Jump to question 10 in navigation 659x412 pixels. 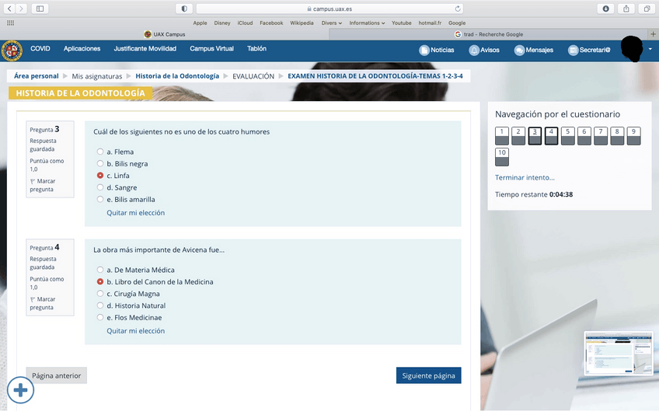pos(502,157)
